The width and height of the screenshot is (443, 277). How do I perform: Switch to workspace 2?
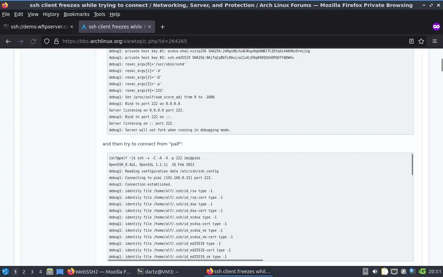24,272
